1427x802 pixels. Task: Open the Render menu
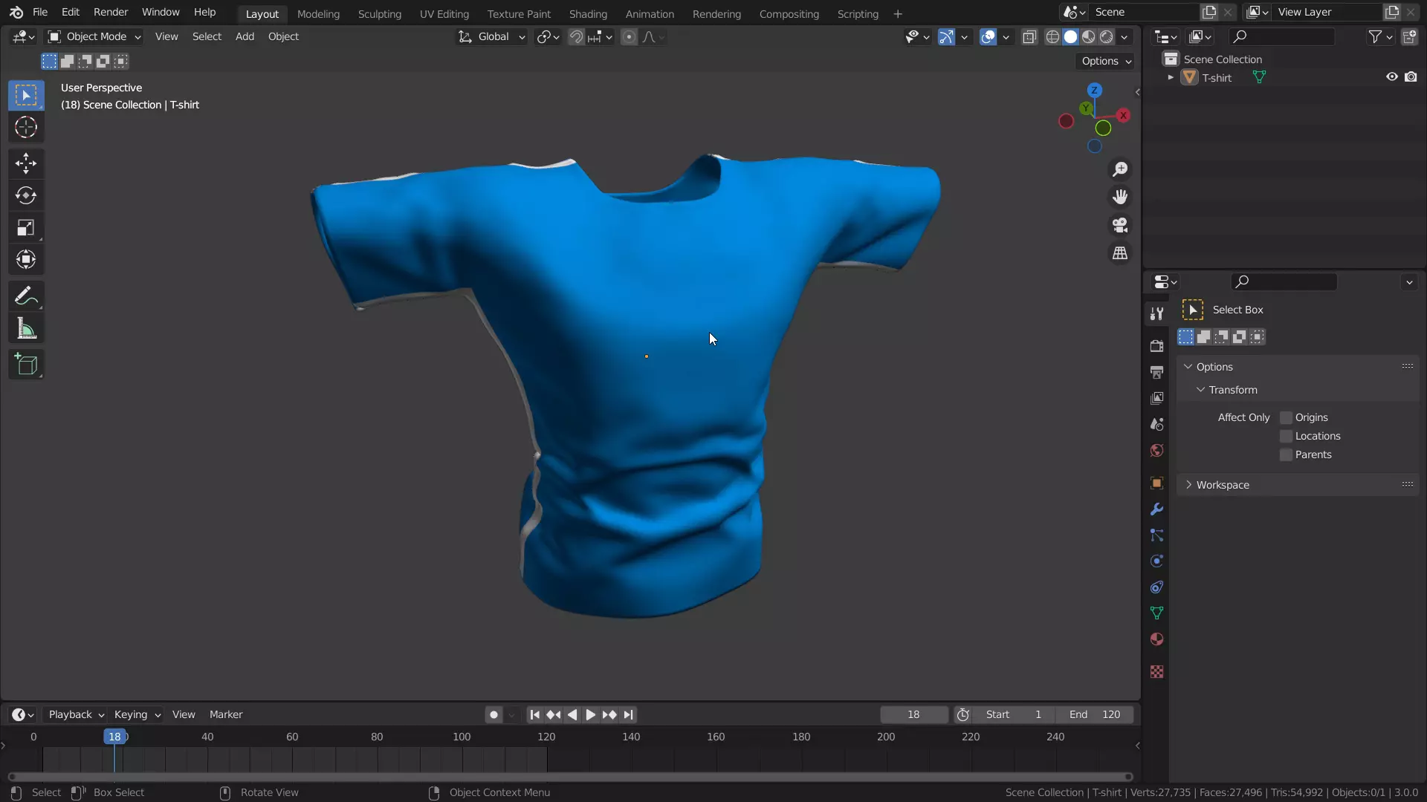click(111, 12)
